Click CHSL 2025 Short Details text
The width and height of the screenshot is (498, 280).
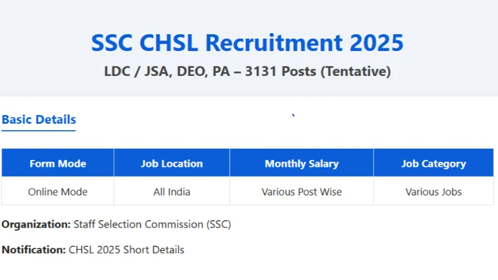(126, 250)
